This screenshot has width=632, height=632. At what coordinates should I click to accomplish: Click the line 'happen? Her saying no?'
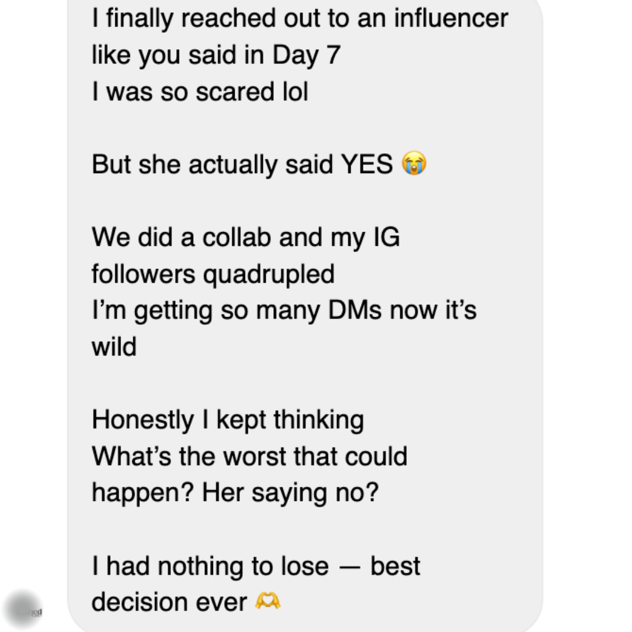click(235, 493)
